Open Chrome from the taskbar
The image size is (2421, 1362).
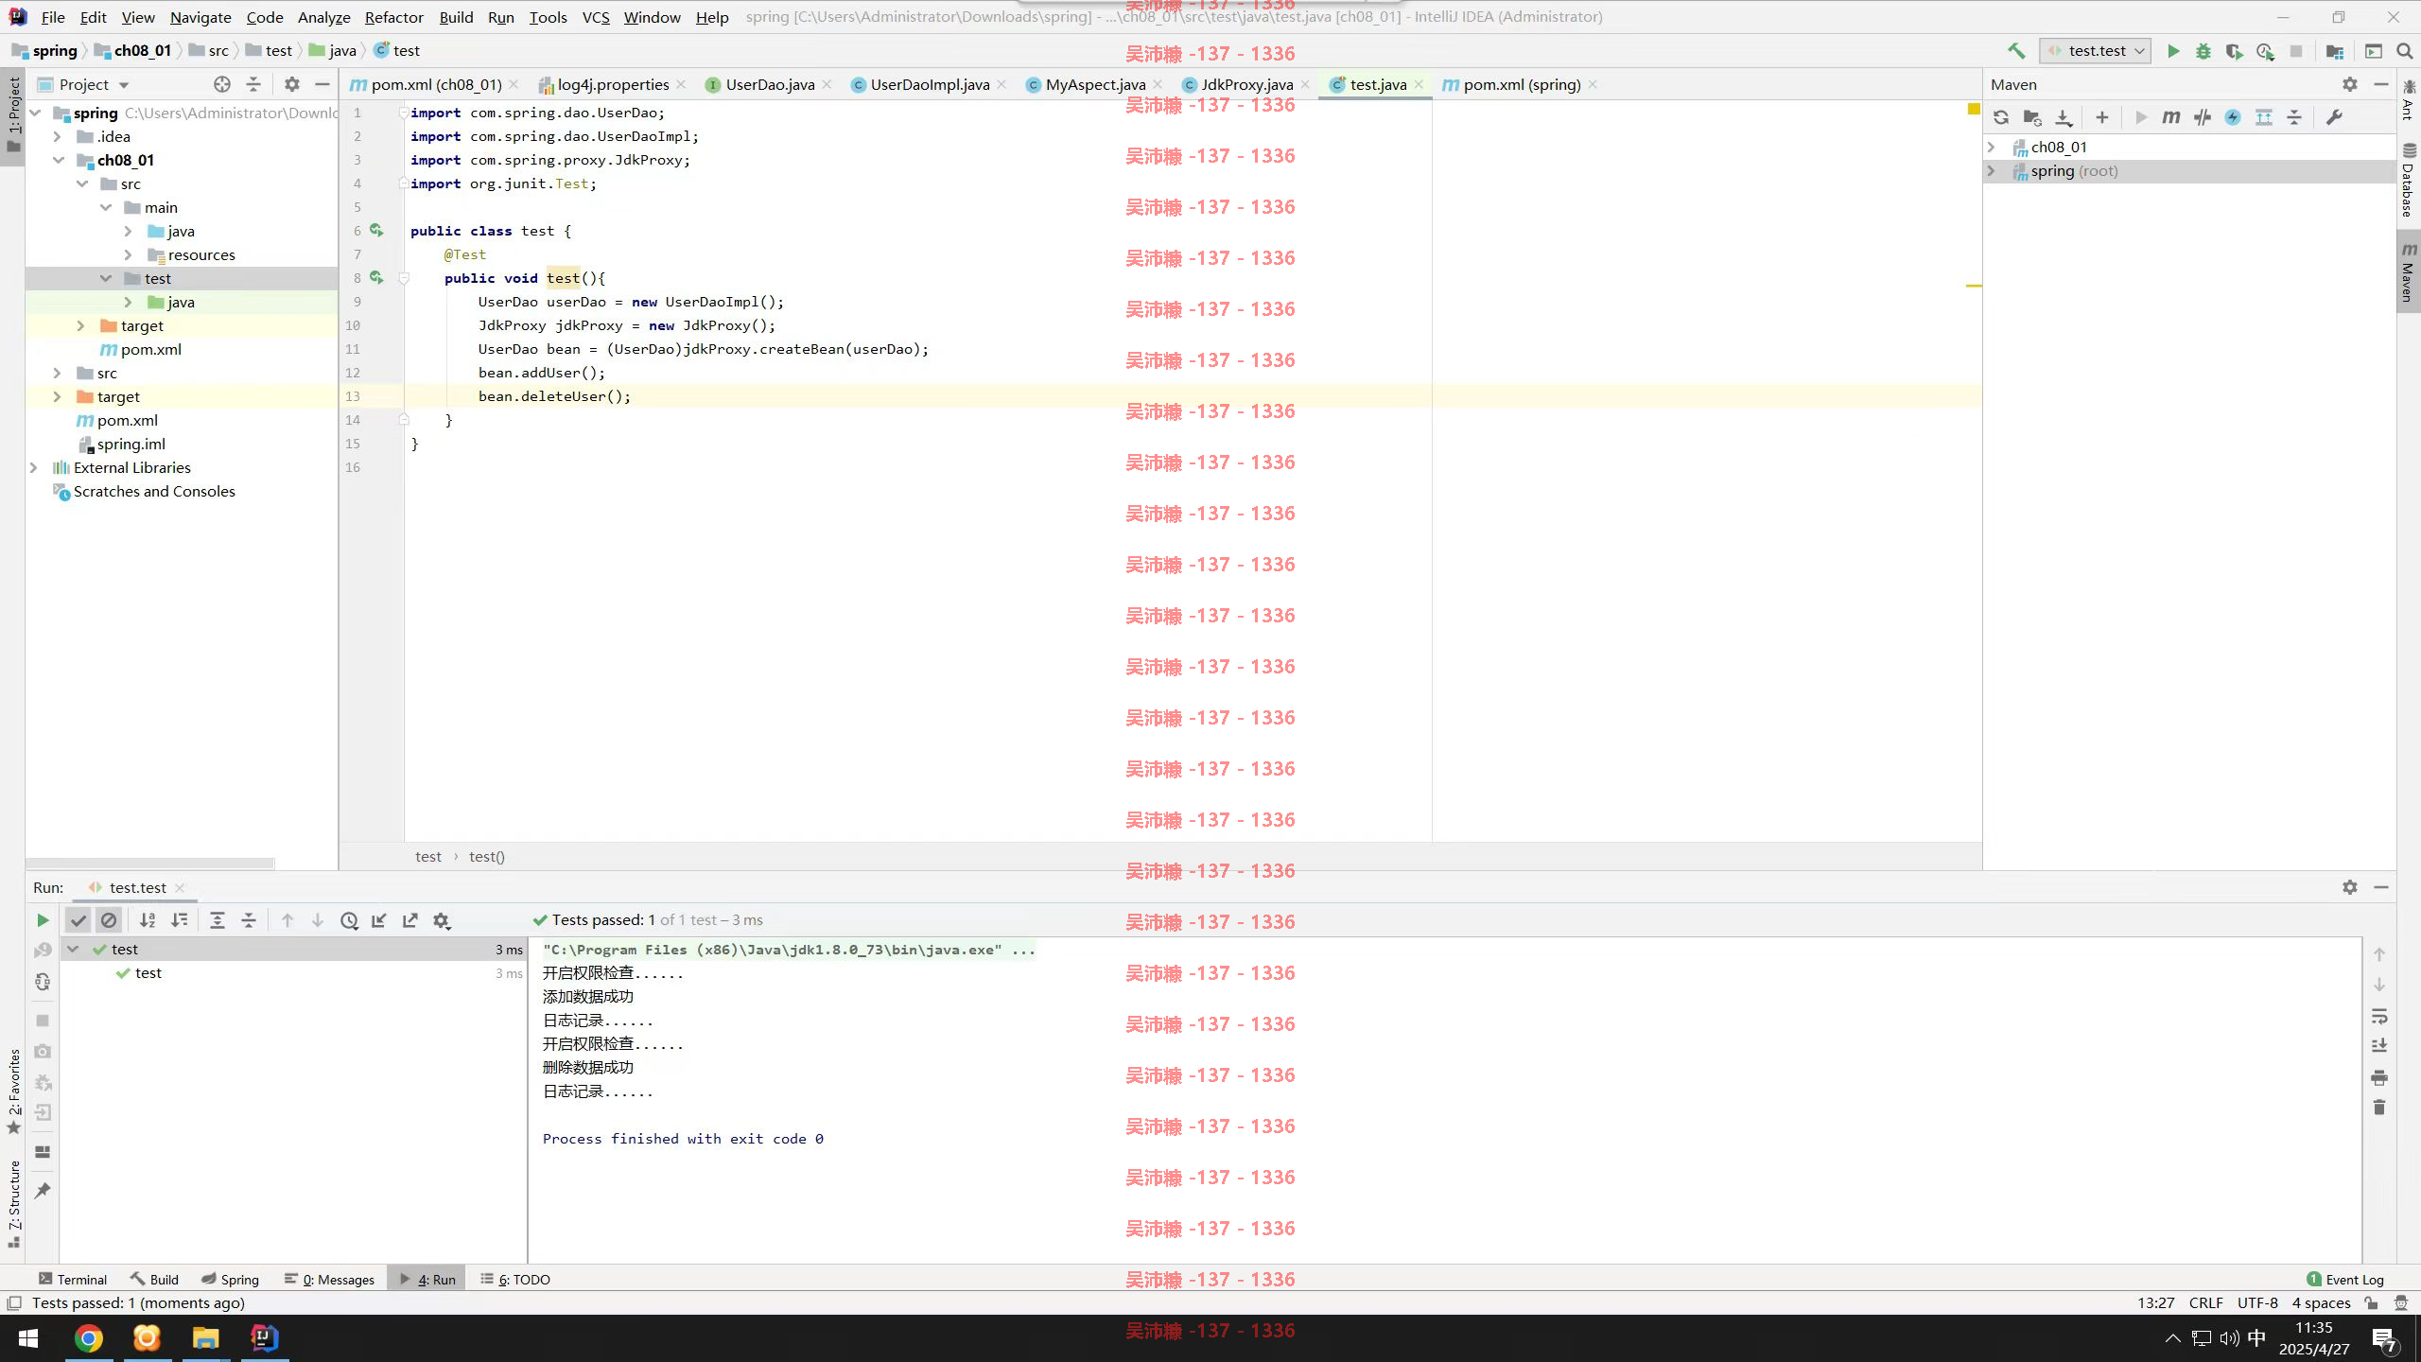tap(88, 1338)
